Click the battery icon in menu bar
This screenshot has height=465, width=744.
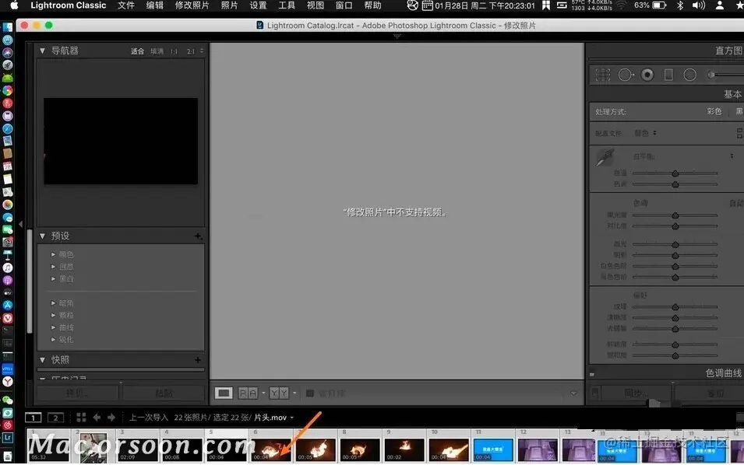pyautogui.click(x=660, y=5)
